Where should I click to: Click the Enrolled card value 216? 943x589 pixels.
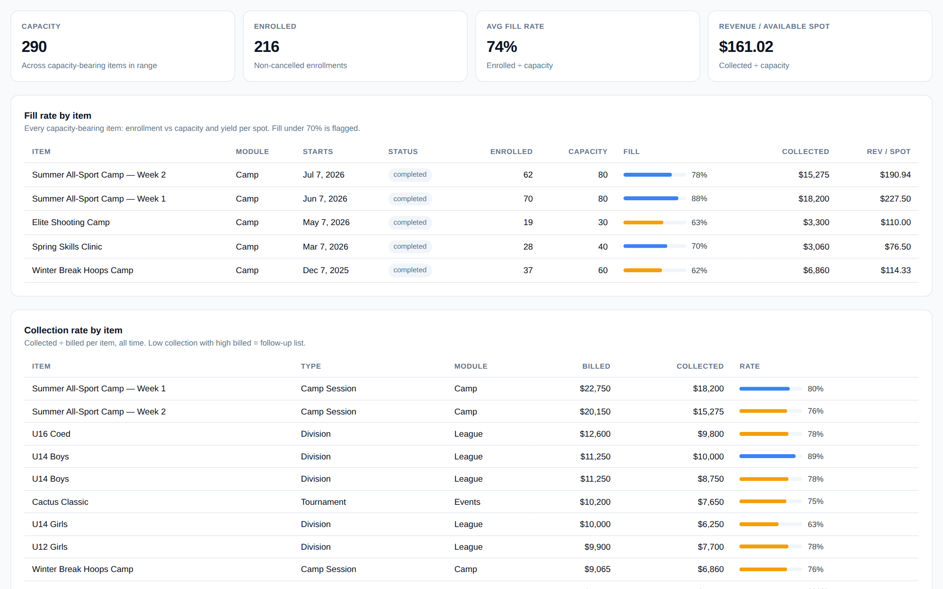point(266,47)
